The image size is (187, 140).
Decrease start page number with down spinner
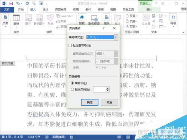(108, 91)
